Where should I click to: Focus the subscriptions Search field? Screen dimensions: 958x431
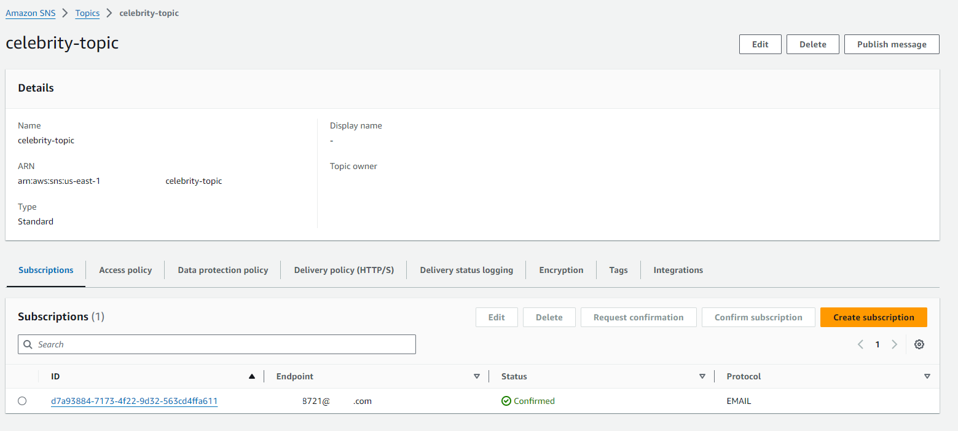click(x=217, y=344)
